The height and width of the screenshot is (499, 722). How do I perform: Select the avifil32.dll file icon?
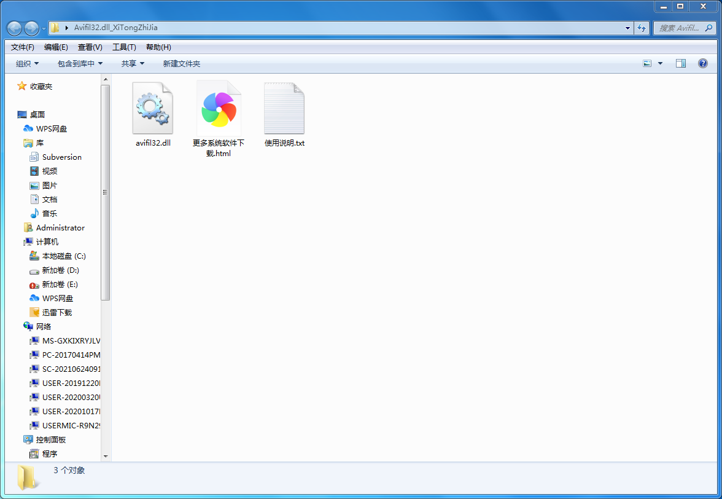click(x=153, y=108)
